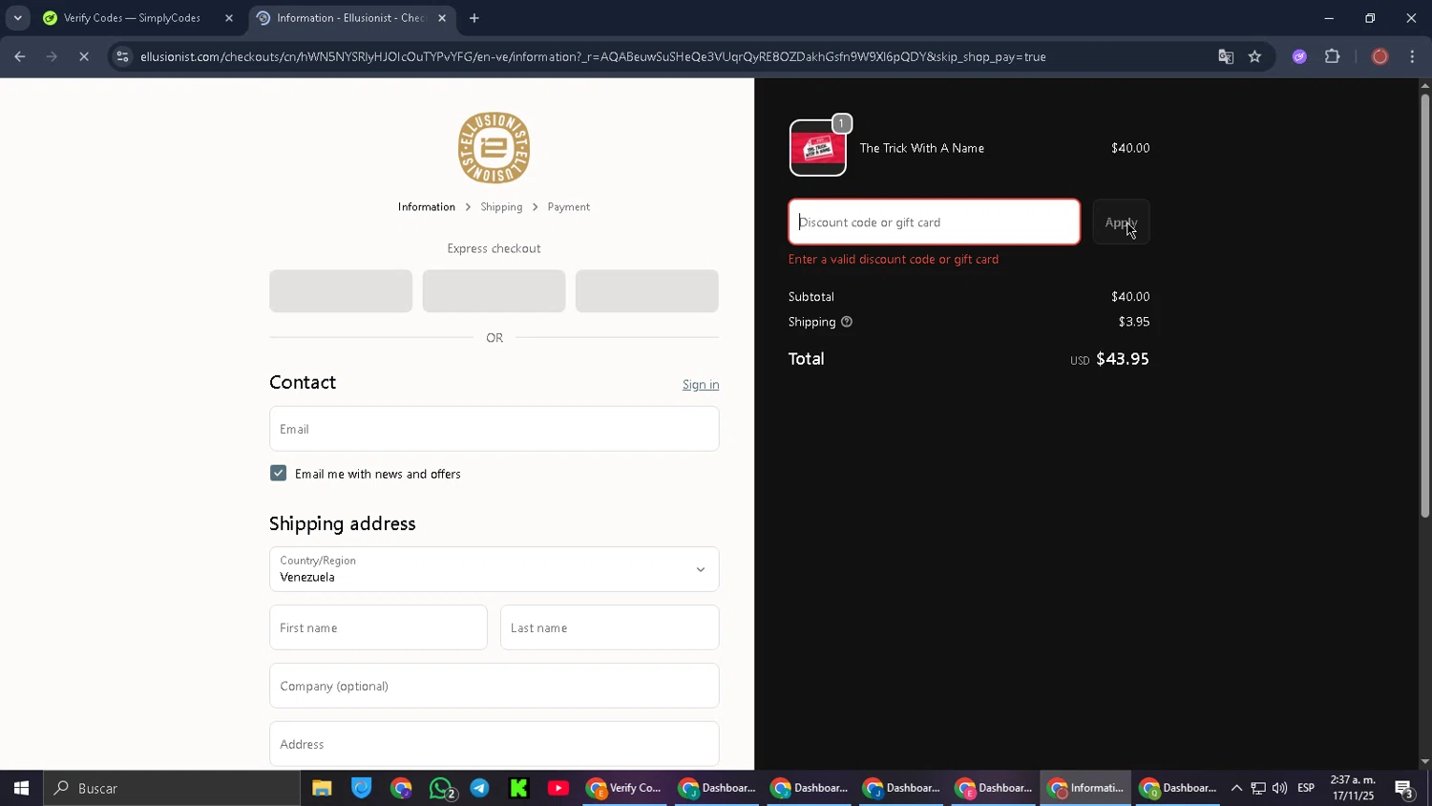1432x806 pixels.
Task: Open the purple browser extension icon
Action: [x=1299, y=57]
